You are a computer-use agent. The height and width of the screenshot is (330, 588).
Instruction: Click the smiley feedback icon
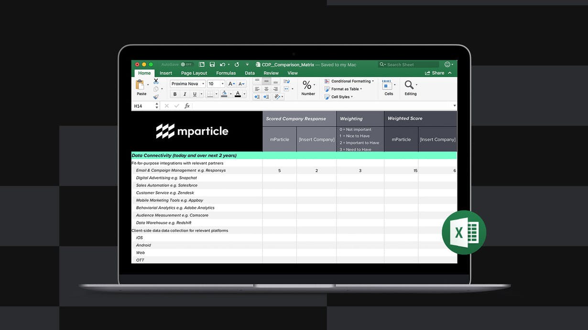(447, 65)
